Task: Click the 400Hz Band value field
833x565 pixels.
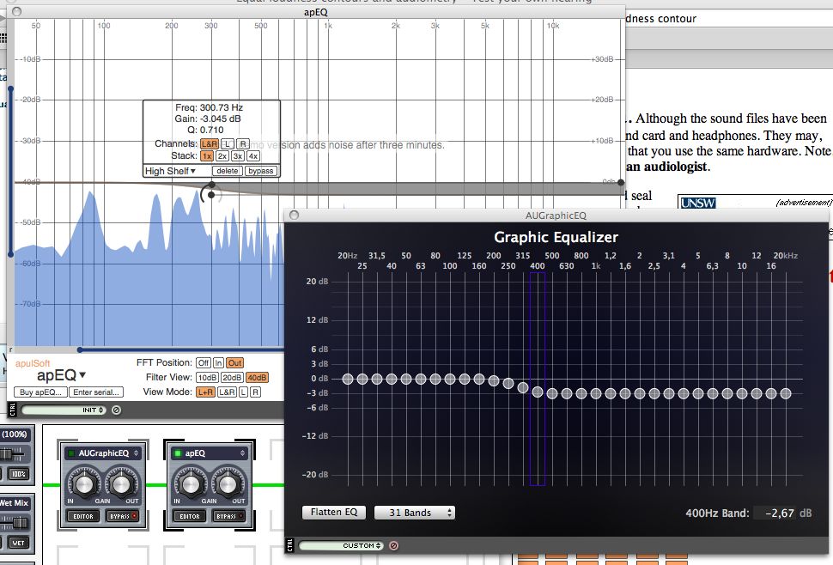Action: click(x=783, y=513)
